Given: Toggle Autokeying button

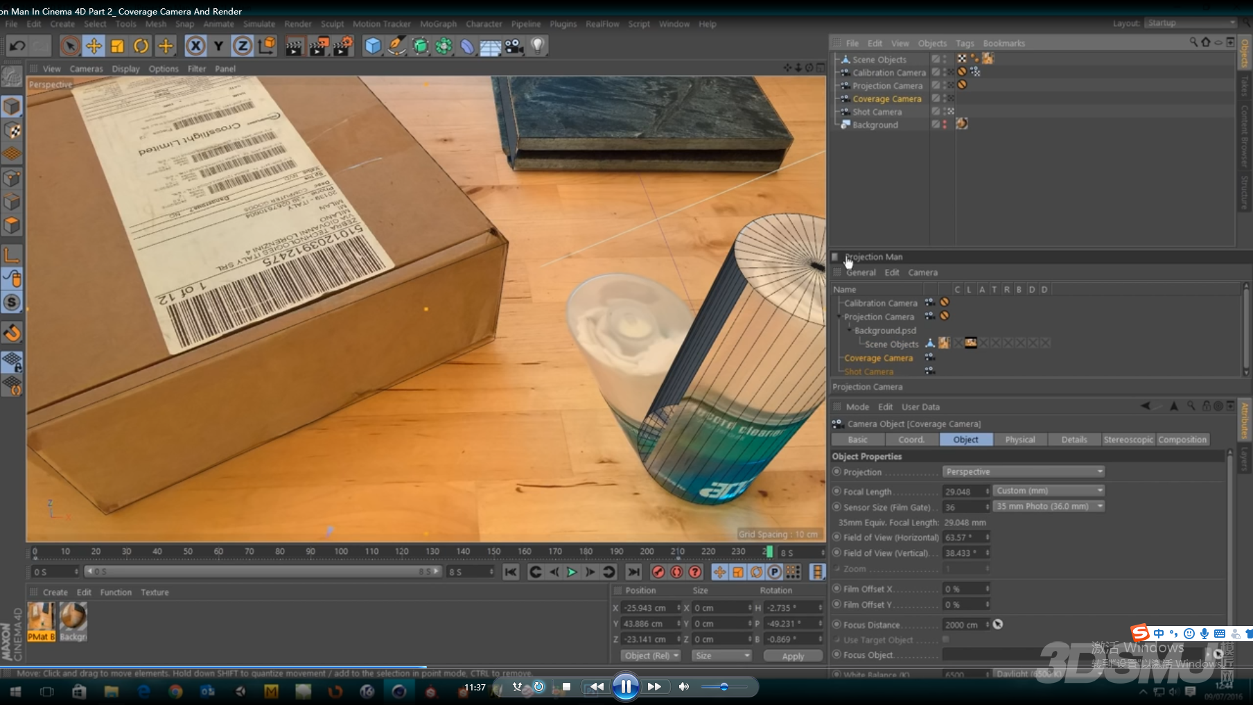Looking at the screenshot, I should click(676, 572).
